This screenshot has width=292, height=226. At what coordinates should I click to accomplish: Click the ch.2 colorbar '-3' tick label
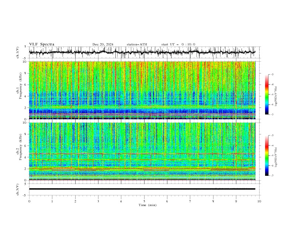[272, 136]
